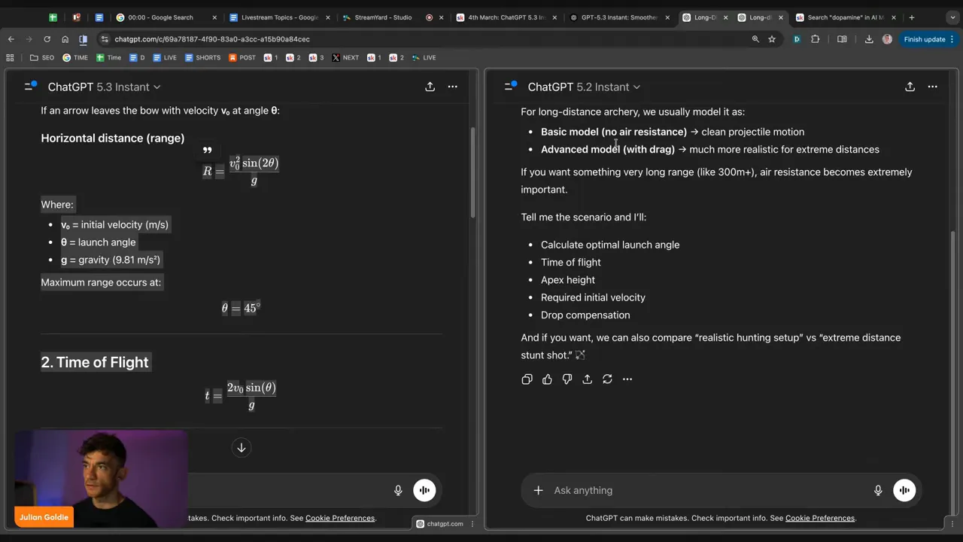
Task: Open Cookie Preferences link in left pane
Action: point(339,518)
